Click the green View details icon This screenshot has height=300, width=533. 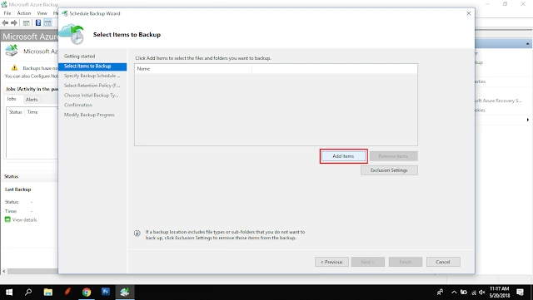point(7,219)
